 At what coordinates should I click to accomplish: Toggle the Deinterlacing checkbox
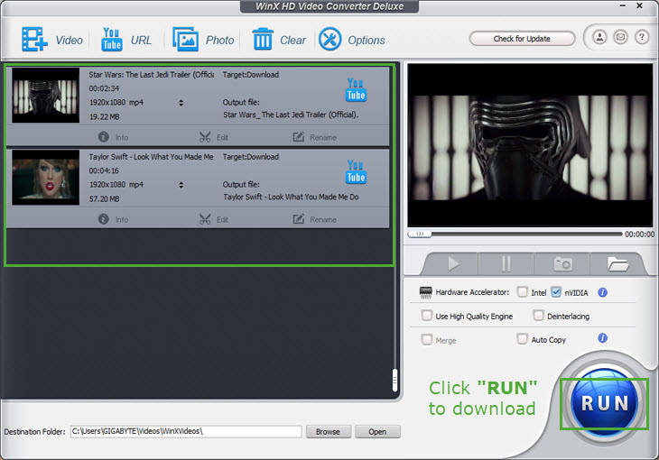538,316
